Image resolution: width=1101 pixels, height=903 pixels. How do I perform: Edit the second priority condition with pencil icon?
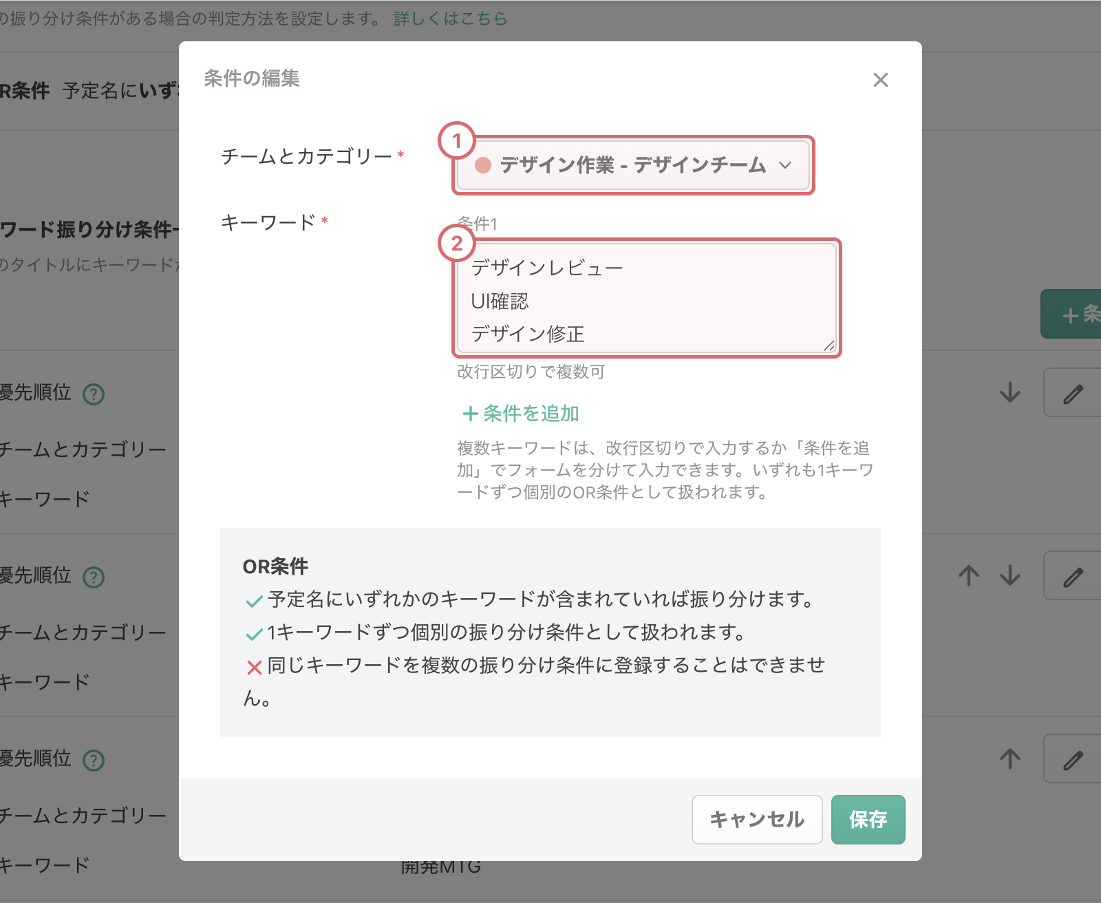(x=1072, y=575)
